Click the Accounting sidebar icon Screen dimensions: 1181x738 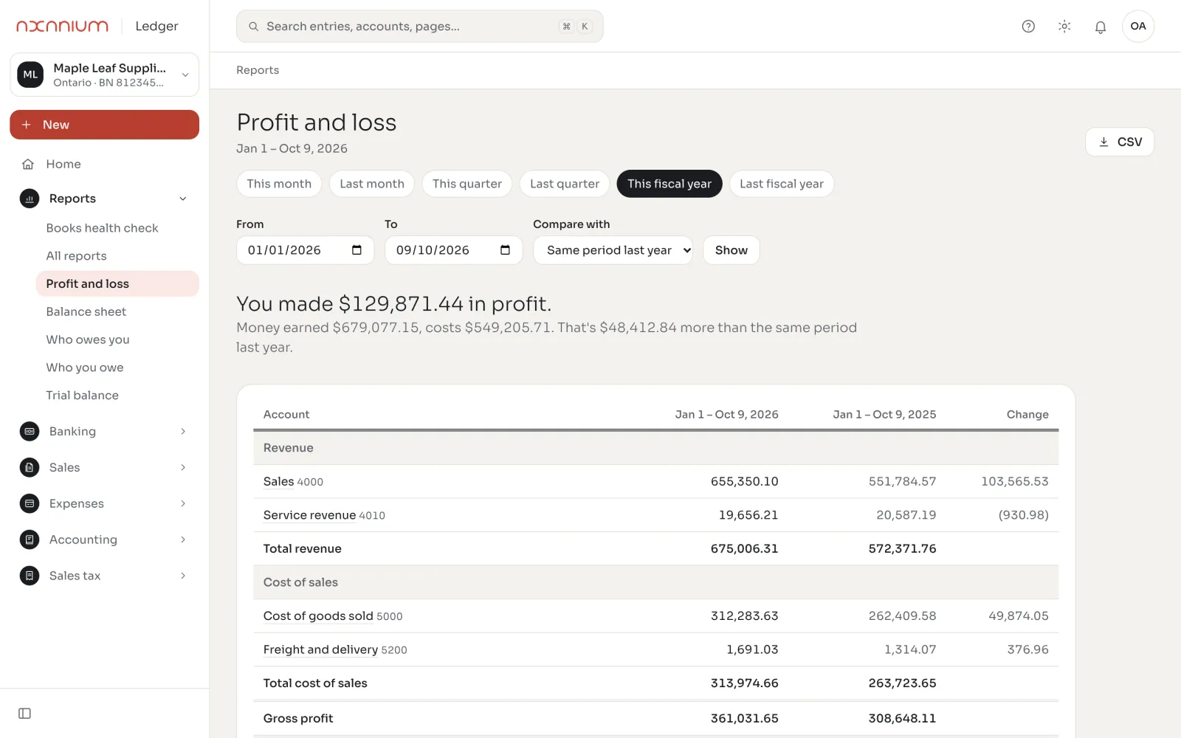point(30,539)
